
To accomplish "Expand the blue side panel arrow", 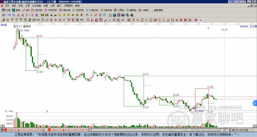I will point(255,103).
